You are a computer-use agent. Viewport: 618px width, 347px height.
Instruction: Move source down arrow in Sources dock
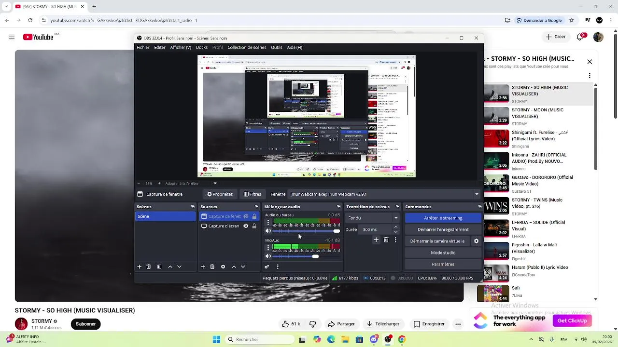coord(243,267)
